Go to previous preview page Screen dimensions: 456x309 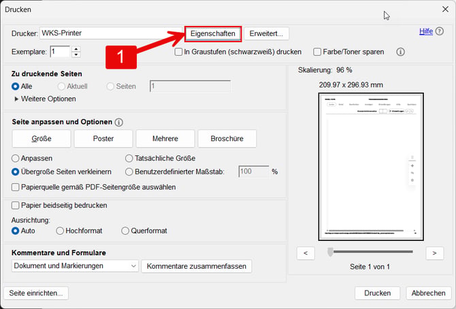(x=306, y=253)
